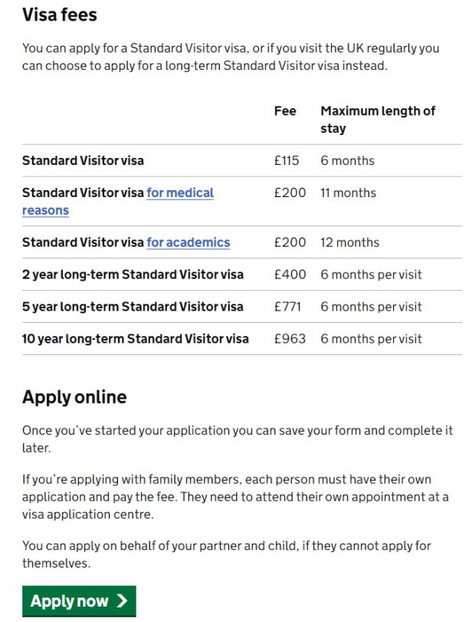472x622 pixels.
Task: Click the "Apply online" heading
Action: pos(74,397)
